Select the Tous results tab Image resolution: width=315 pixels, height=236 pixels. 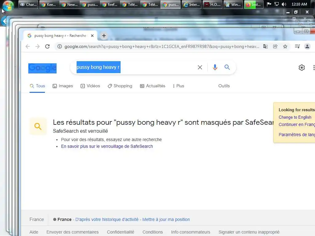(37, 86)
